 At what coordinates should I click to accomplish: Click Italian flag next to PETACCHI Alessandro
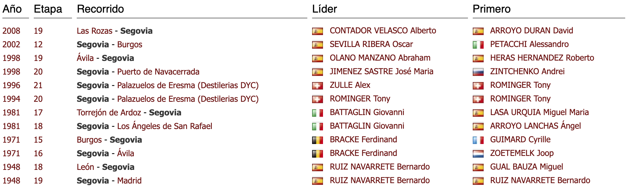coord(478,45)
